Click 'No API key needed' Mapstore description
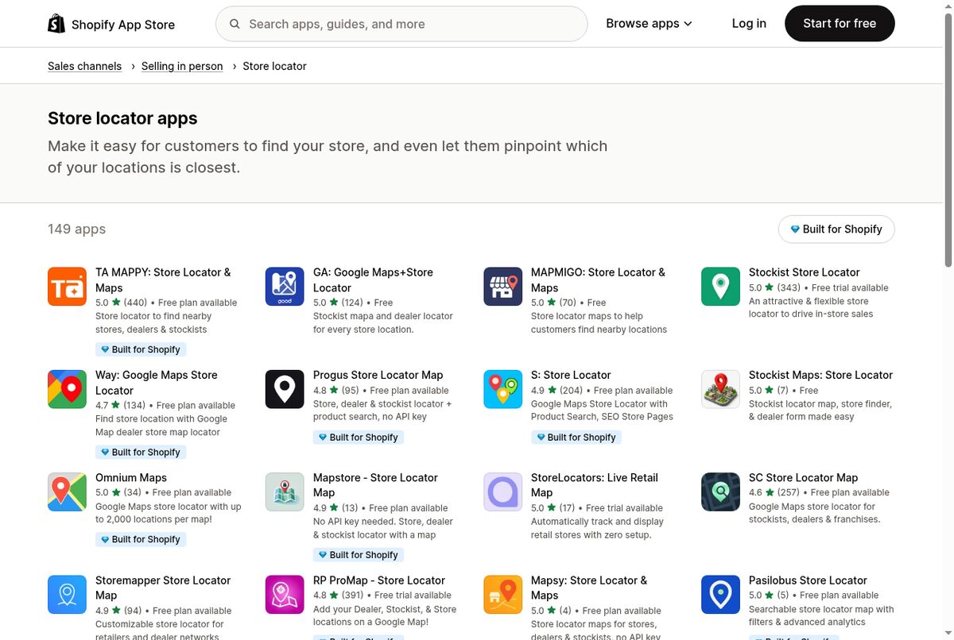The width and height of the screenshot is (954, 640). coord(383,528)
